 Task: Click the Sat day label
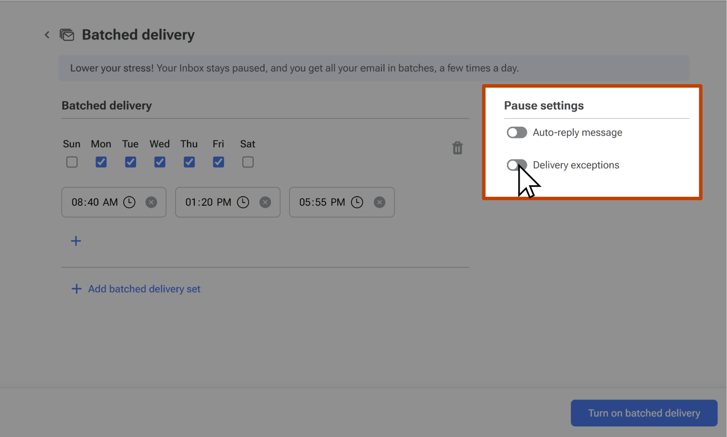pyautogui.click(x=248, y=144)
